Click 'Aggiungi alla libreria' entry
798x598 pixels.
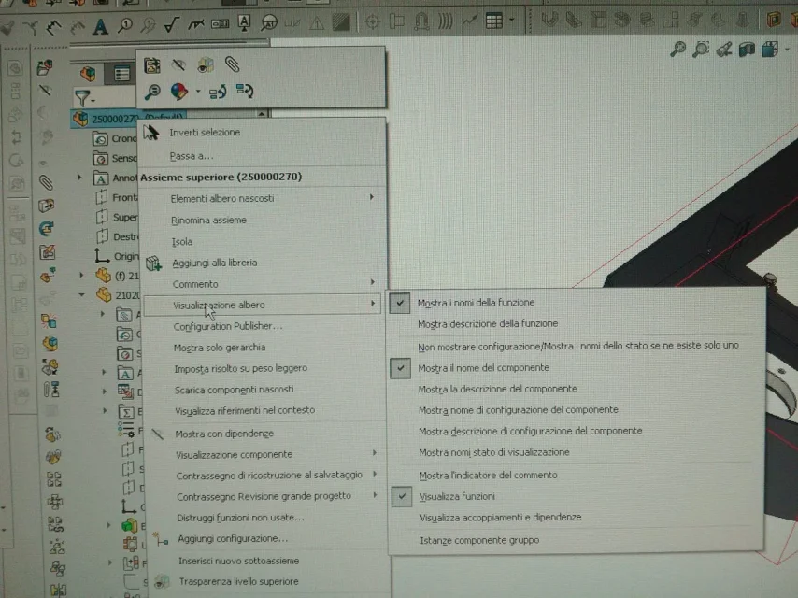215,263
